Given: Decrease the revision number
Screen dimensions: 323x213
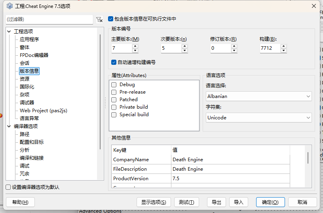Looking at the screenshot, I should tap(234, 50).
